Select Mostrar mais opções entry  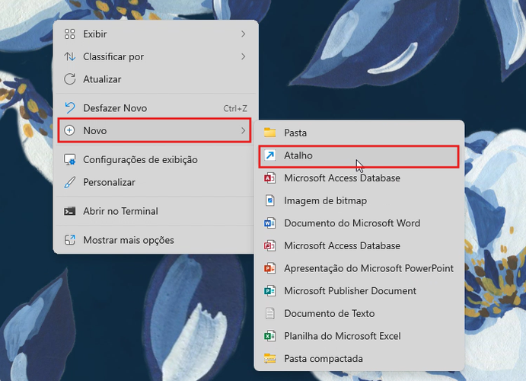155,240
